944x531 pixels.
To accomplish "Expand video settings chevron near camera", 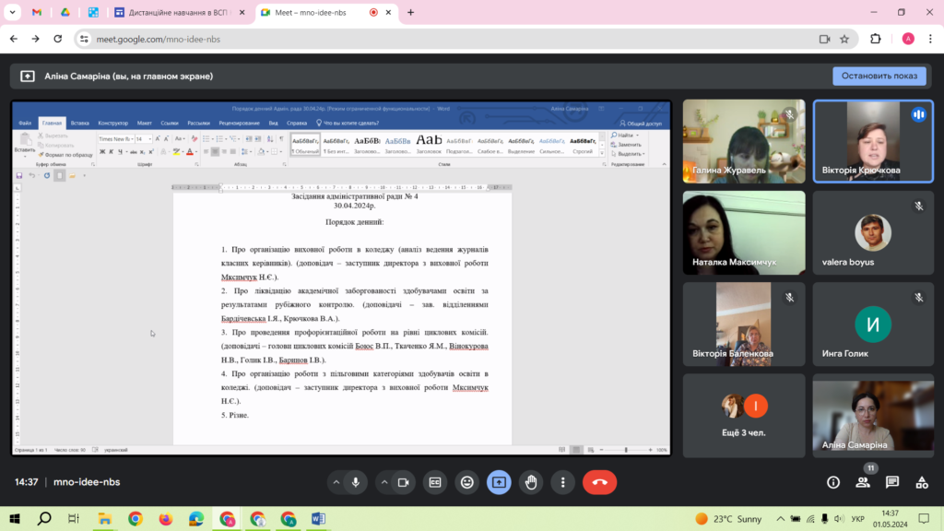I will coord(384,482).
